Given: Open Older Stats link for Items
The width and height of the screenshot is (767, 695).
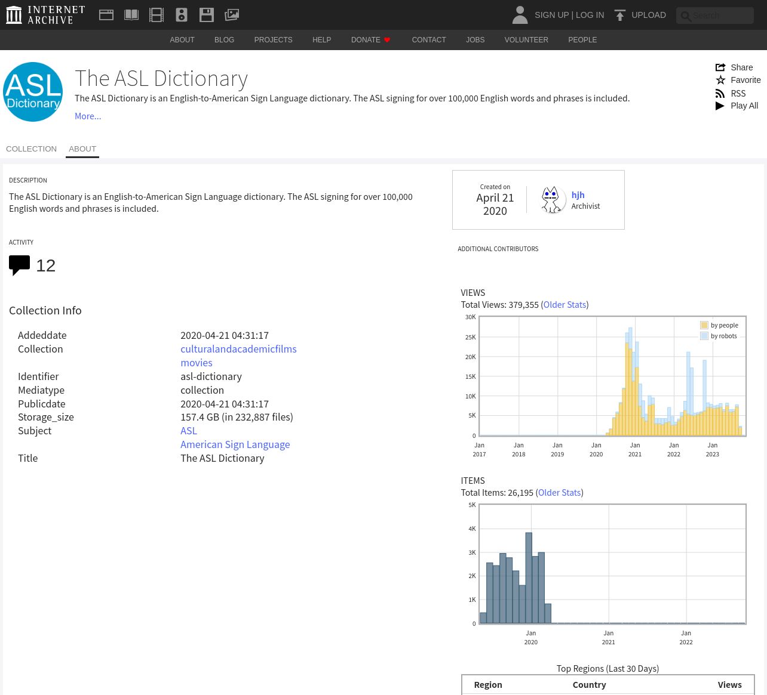Looking at the screenshot, I should [x=559, y=493].
